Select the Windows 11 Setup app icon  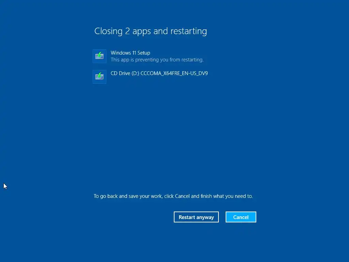pyautogui.click(x=100, y=56)
